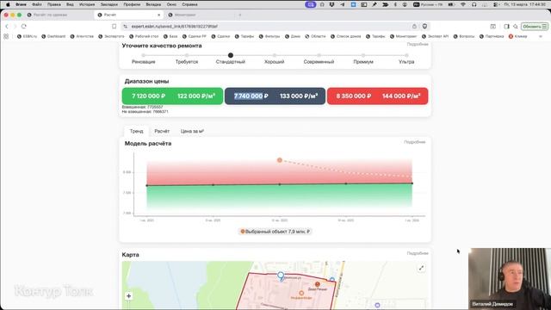The image size is (551, 310).
Task: Close the active Расчёт tab
Action: (x=158, y=15)
